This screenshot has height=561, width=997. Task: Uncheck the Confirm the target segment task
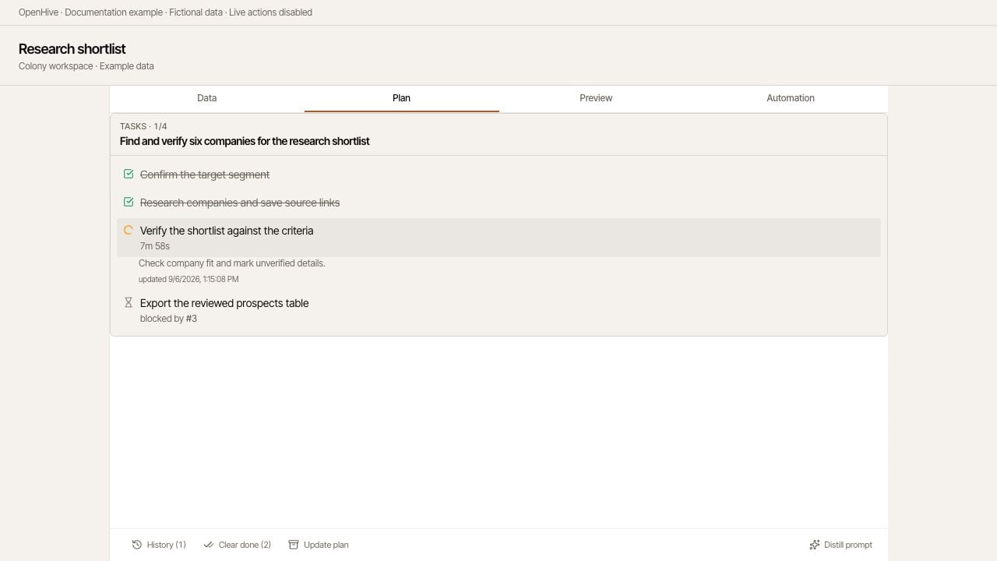(x=129, y=175)
